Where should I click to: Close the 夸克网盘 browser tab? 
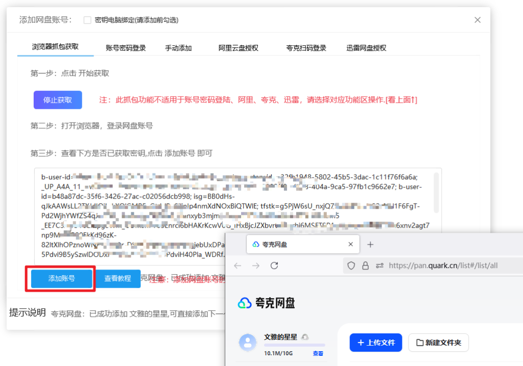coord(350,245)
